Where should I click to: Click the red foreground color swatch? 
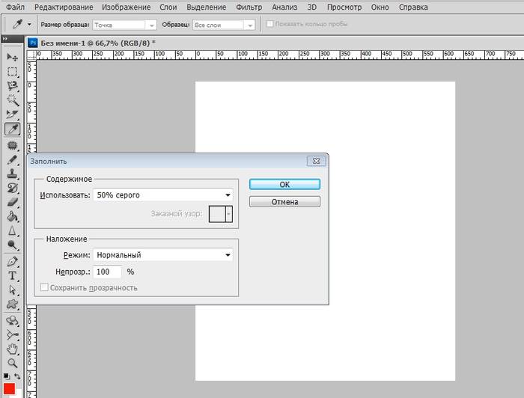(x=10, y=388)
